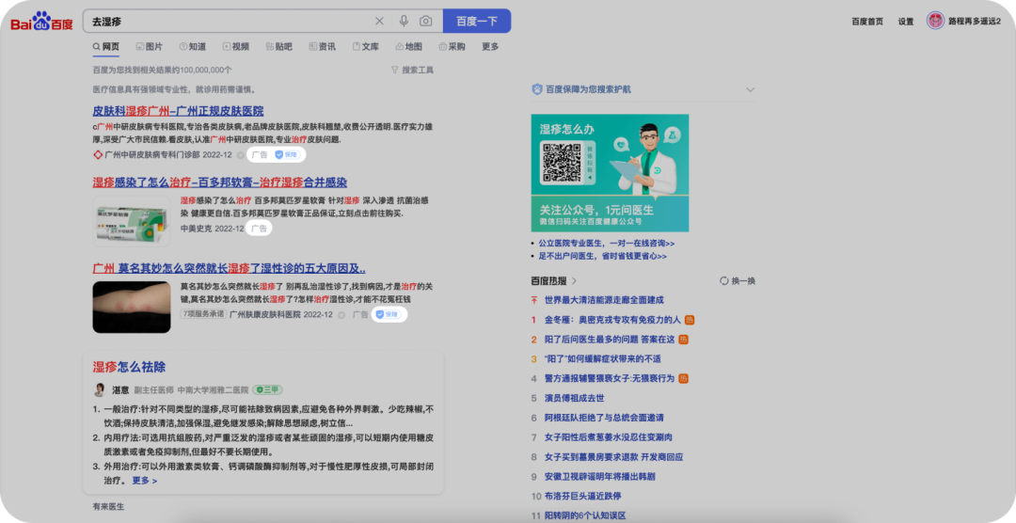Expand the 百度保障为您搜索护航 chevron

click(750, 89)
